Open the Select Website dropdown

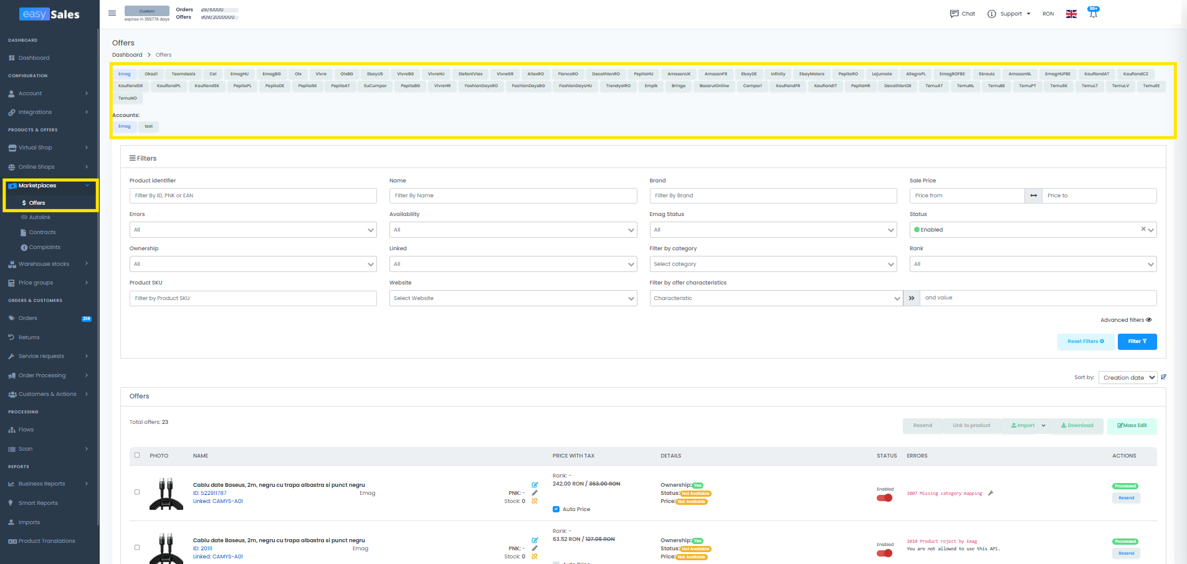tap(513, 298)
